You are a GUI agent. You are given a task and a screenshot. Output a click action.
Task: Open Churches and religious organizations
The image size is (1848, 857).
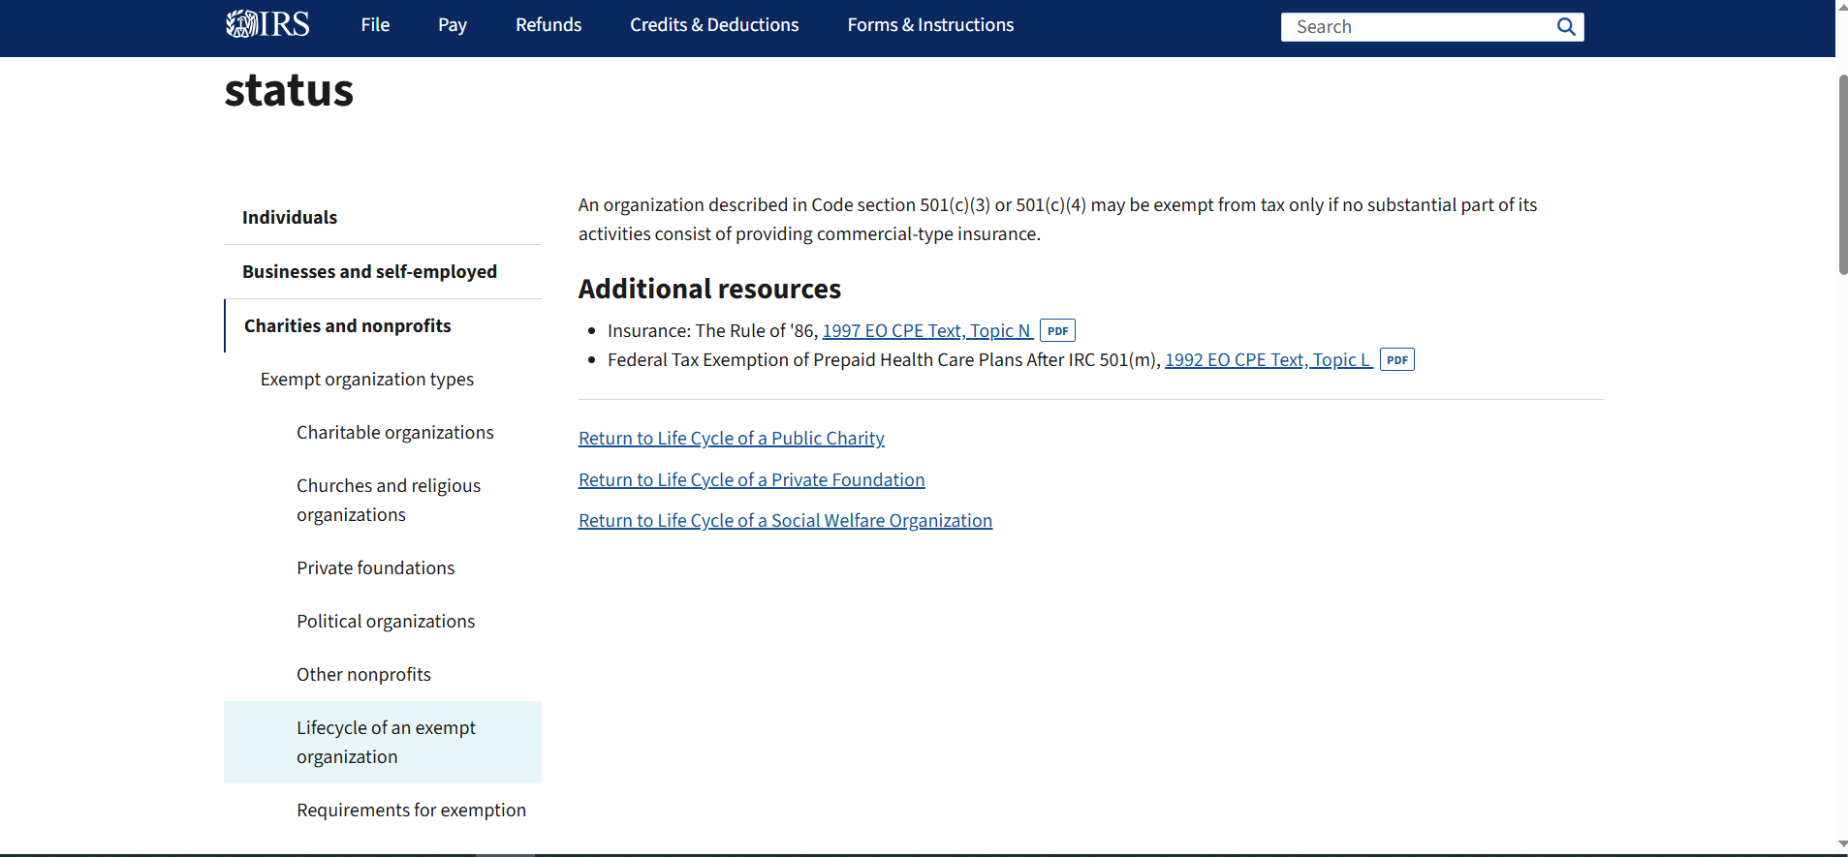[389, 500]
